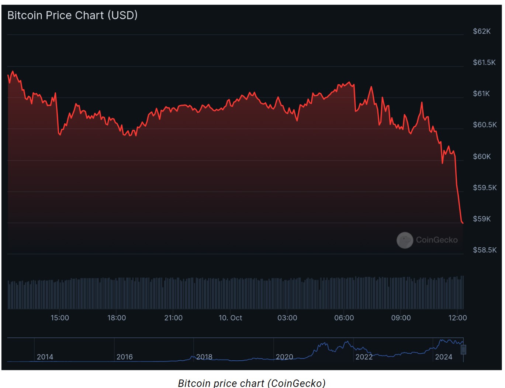505x388 pixels.
Task: Select the 2018 label in the navigator
Action: (204, 357)
